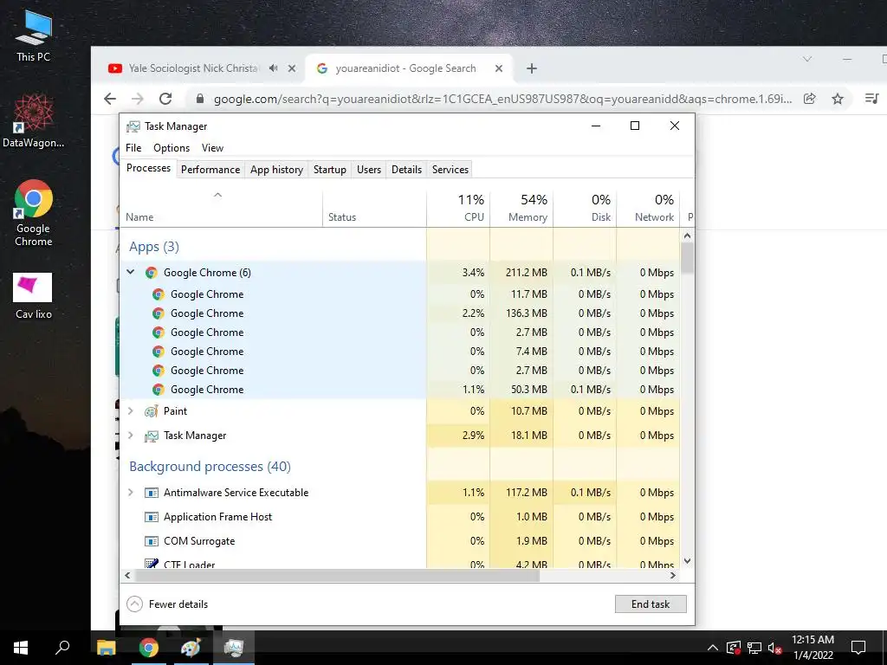Sort processes by the Name column
The height and width of the screenshot is (665, 887).
pyautogui.click(x=221, y=209)
